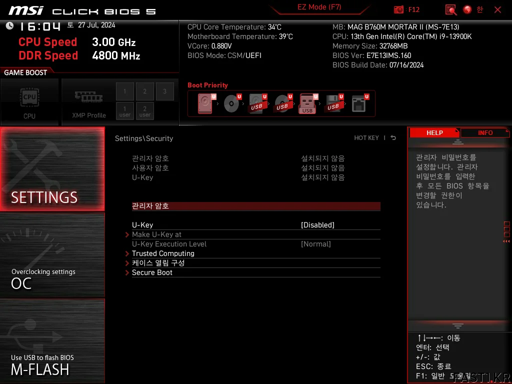Open the SETTINGS section

point(52,169)
